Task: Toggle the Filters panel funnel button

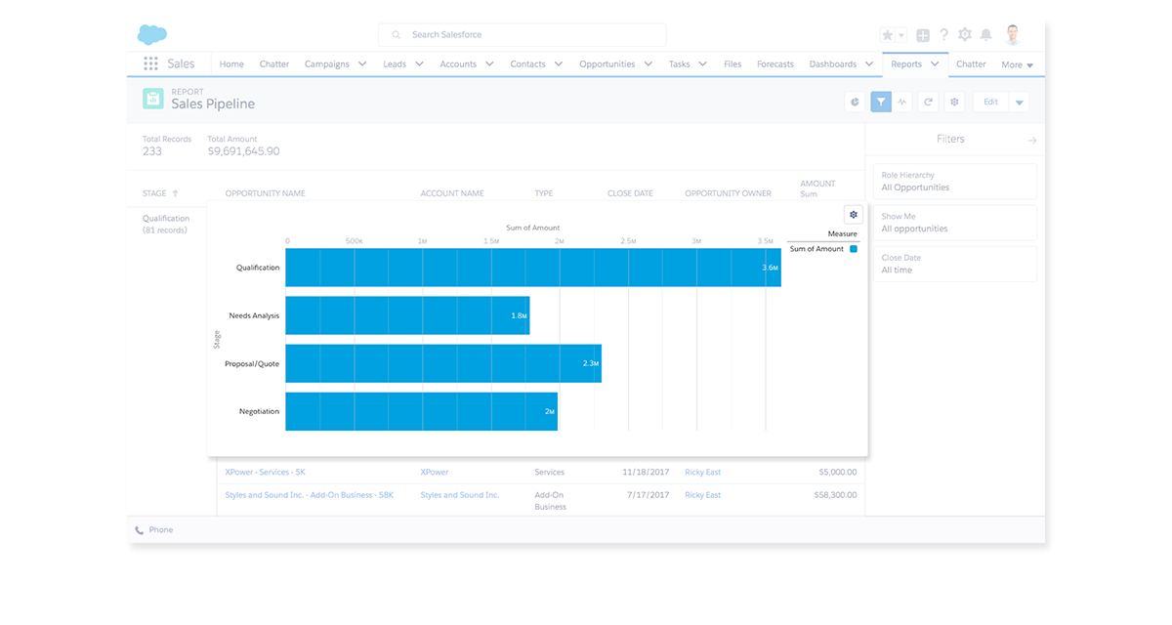Action: [x=881, y=102]
